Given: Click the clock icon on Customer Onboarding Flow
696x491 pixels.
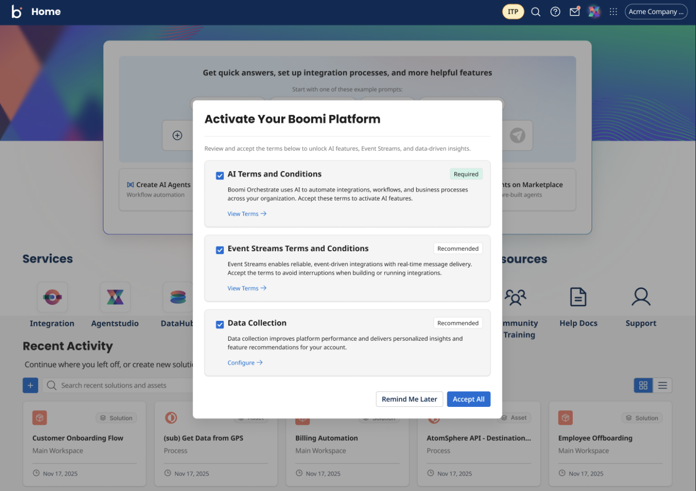Looking at the screenshot, I should coord(36,473).
